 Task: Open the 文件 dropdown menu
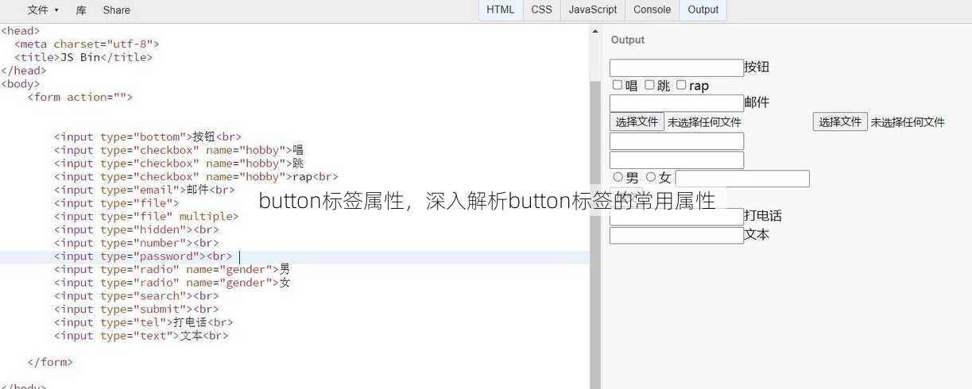pyautogui.click(x=43, y=10)
